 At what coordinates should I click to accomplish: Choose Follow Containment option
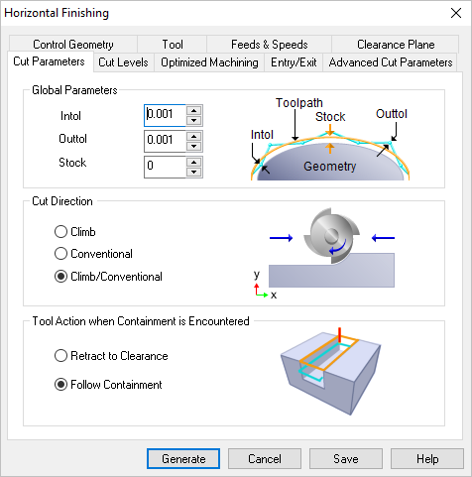108,385
